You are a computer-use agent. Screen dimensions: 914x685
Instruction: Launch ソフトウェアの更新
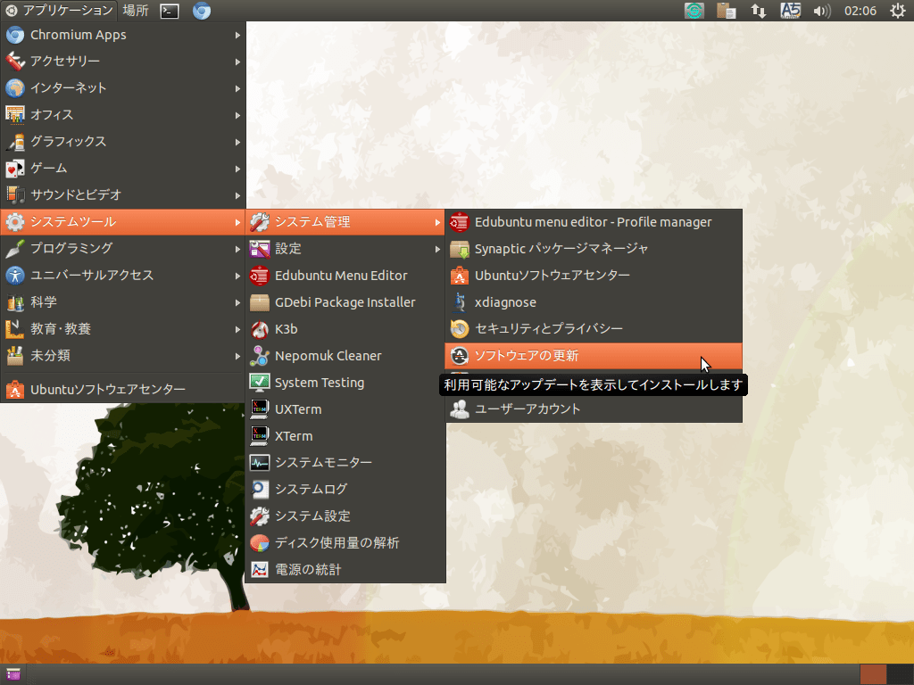tap(594, 355)
